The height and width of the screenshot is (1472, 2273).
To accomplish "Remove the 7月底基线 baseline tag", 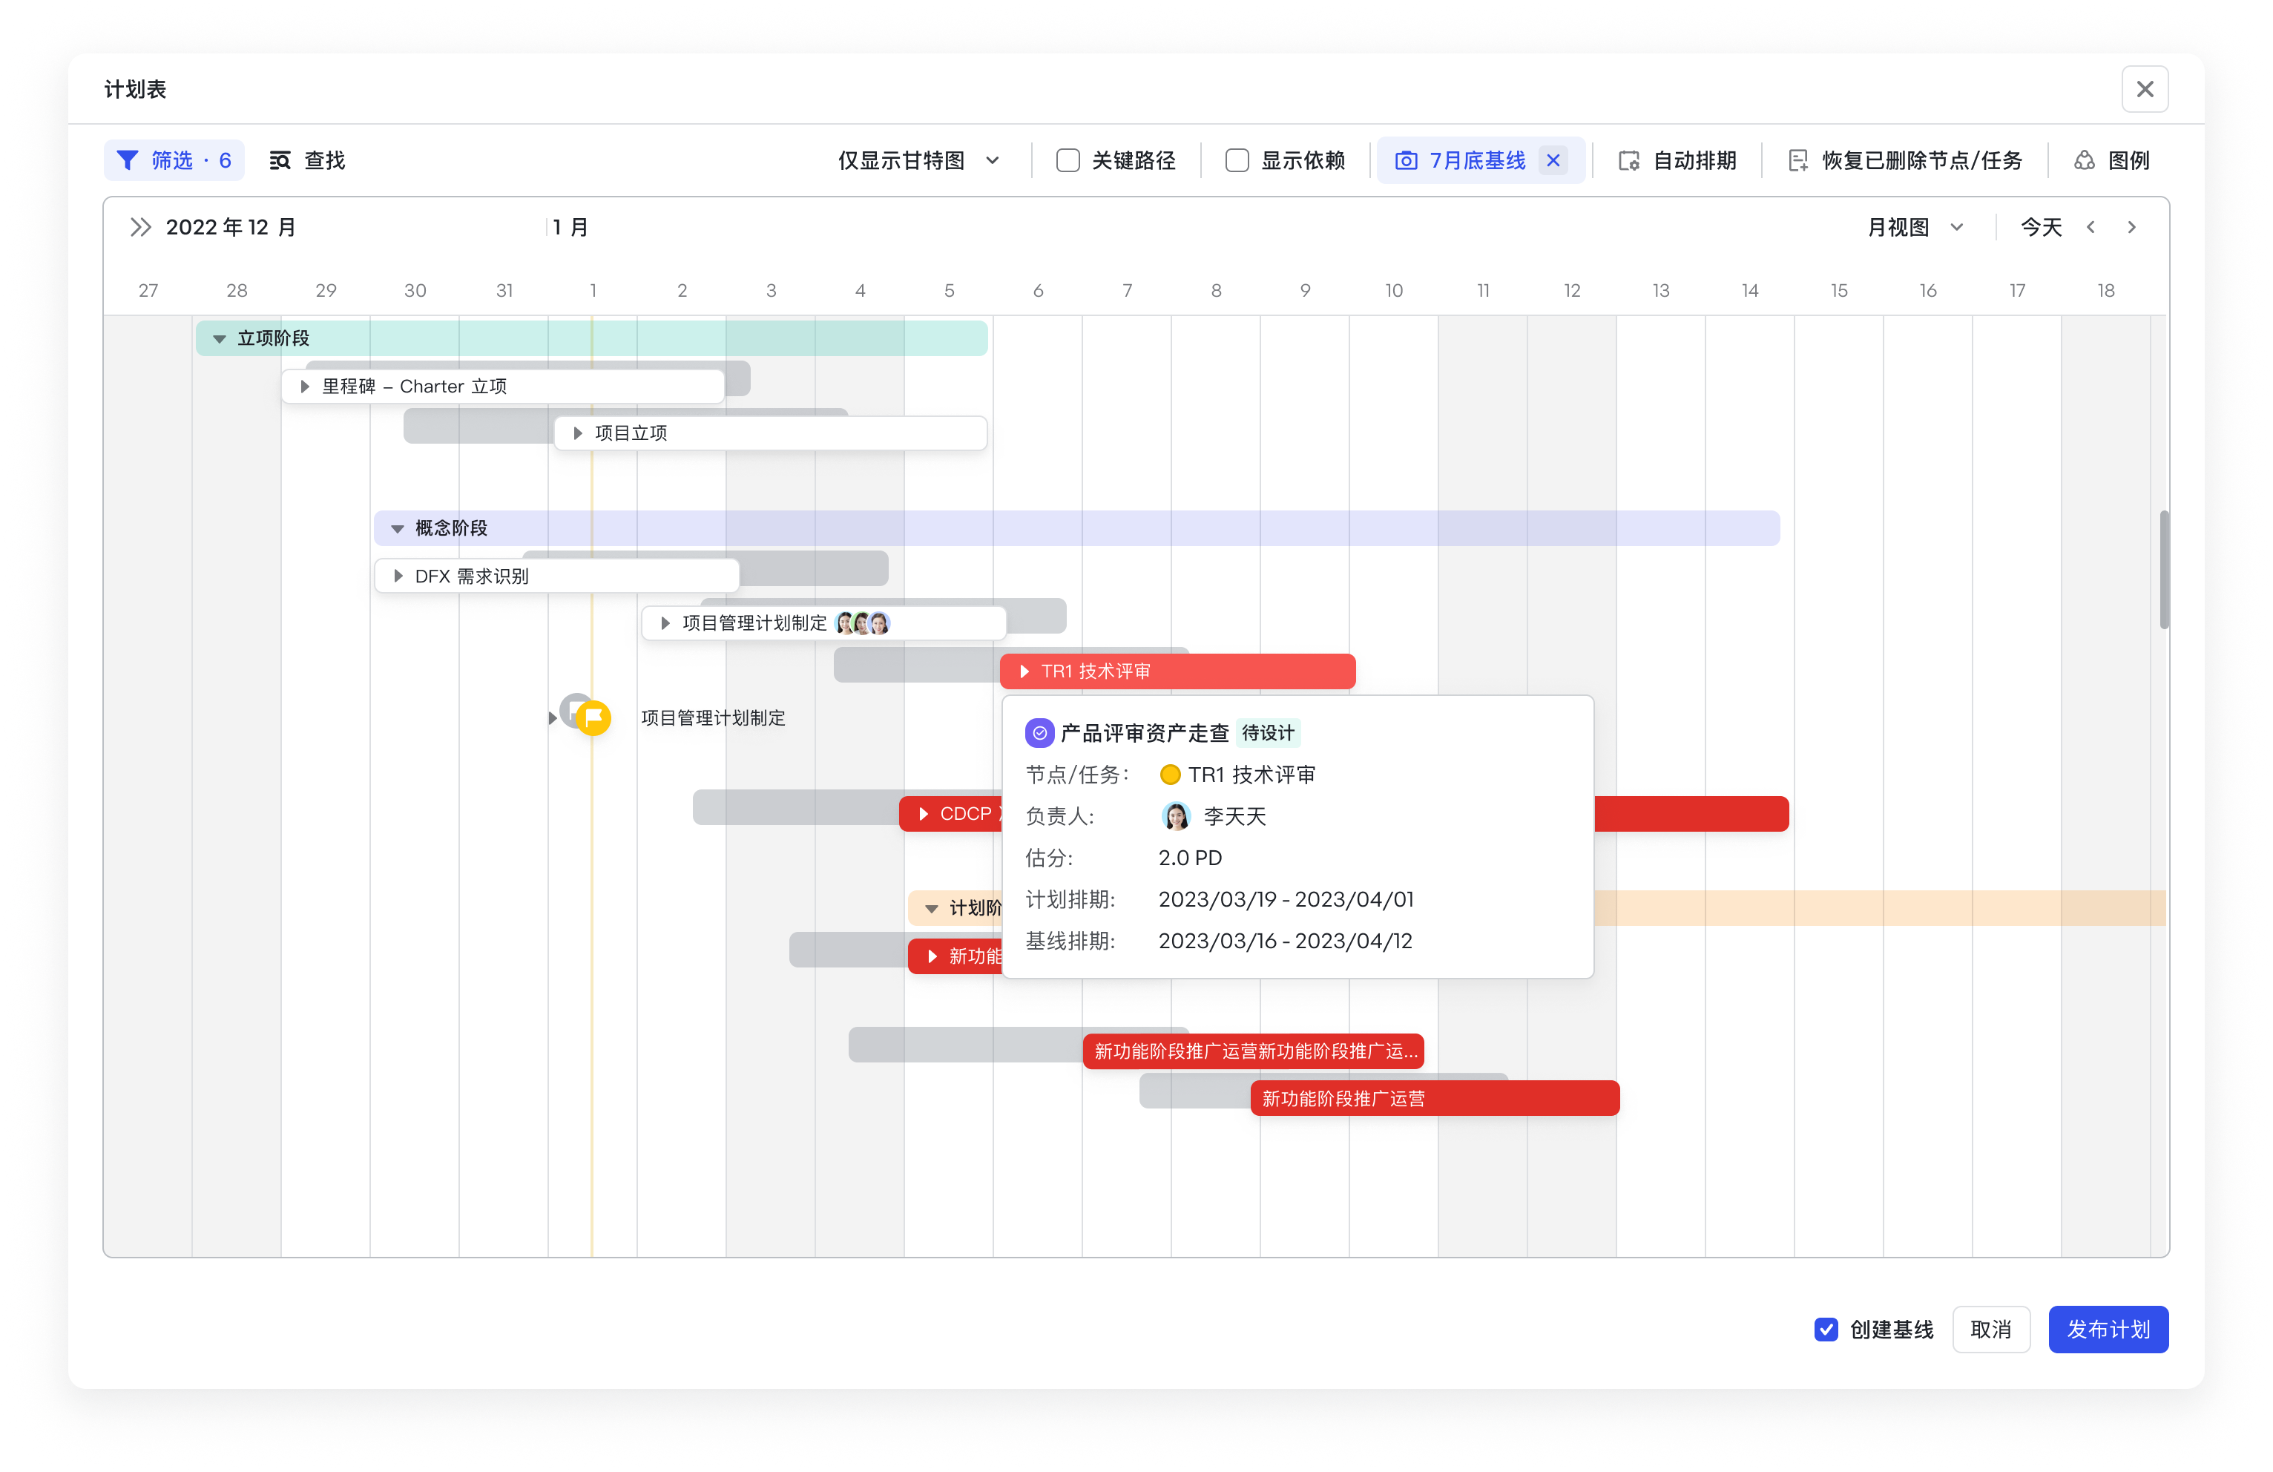I will pos(1553,160).
